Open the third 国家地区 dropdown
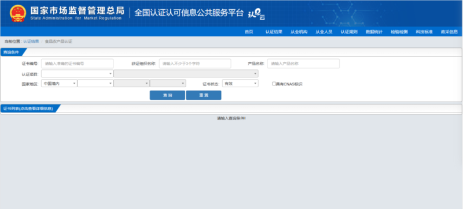Viewport: 463px width, 209px height. 132,84
